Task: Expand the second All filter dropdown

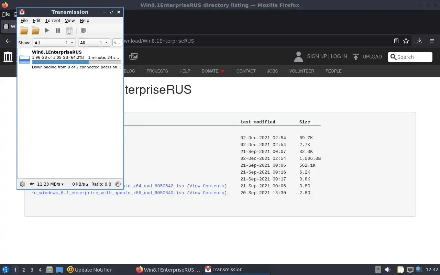Action: coord(94,43)
